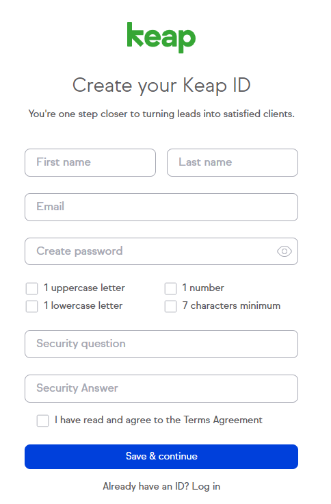This screenshot has width=331, height=504.
Task: Click the Create your Keap ID heading
Action: (161, 86)
